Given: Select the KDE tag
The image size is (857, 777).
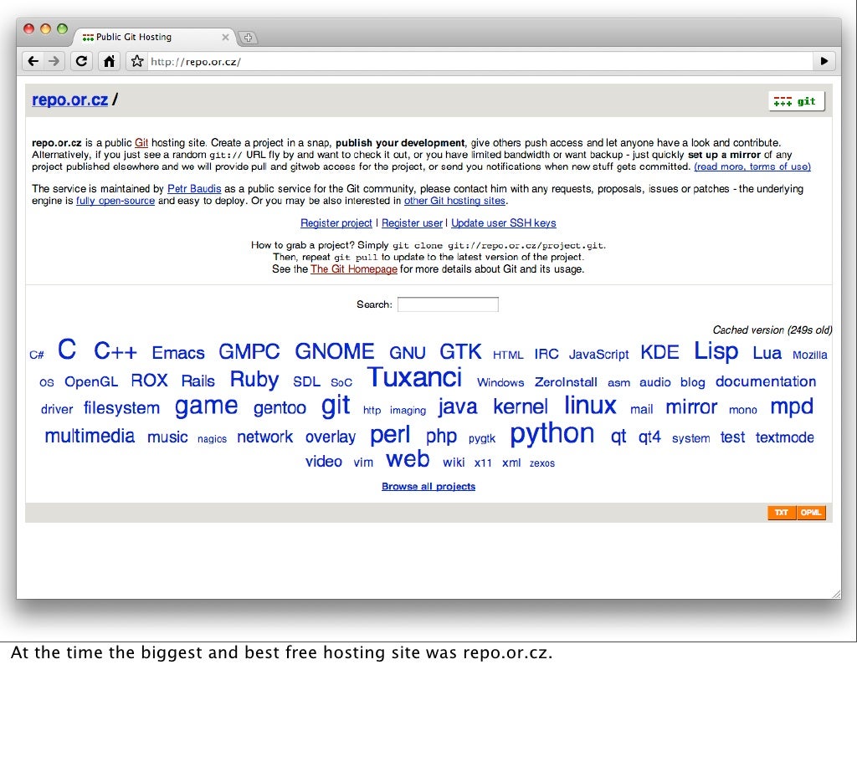Looking at the screenshot, I should [659, 352].
